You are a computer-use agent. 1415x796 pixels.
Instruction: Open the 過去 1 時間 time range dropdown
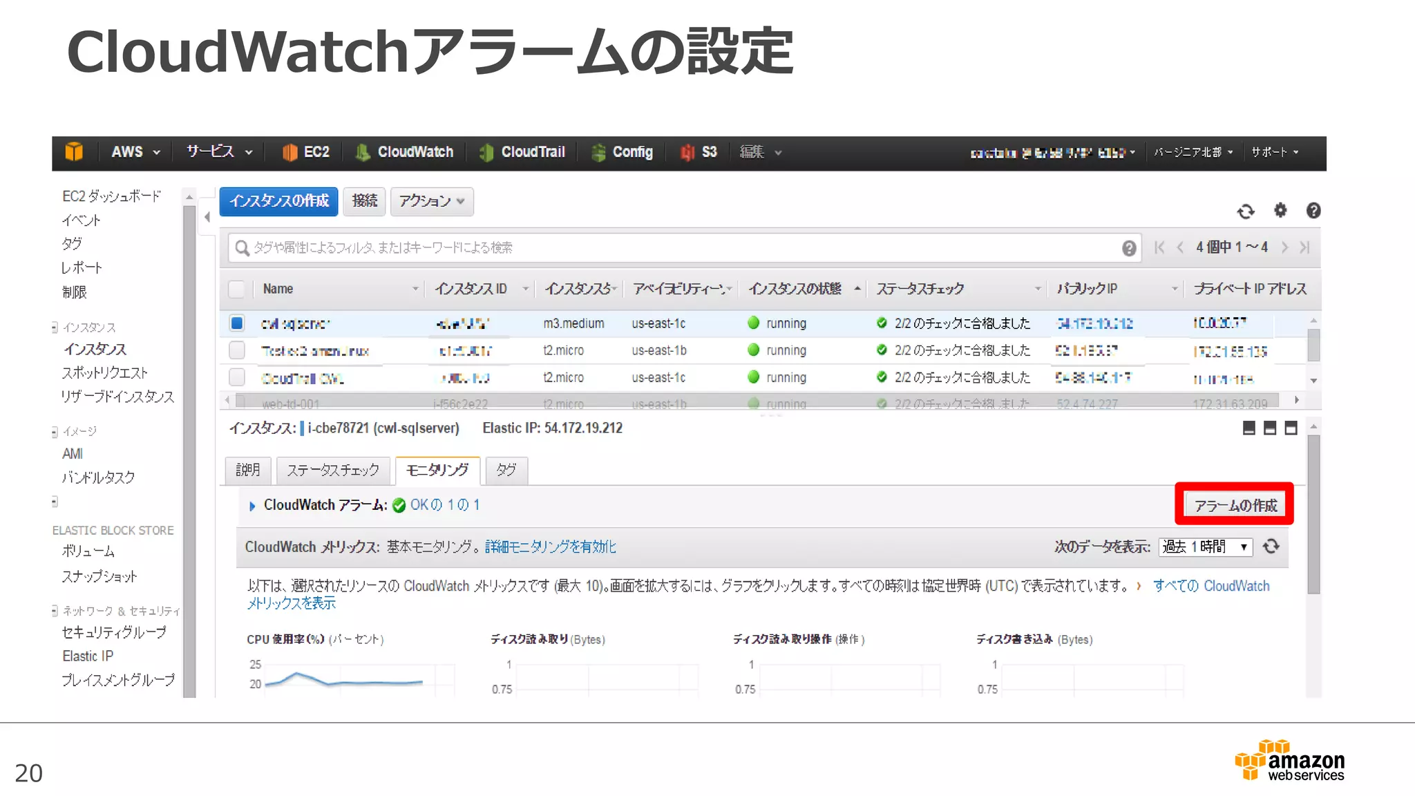tap(1206, 547)
